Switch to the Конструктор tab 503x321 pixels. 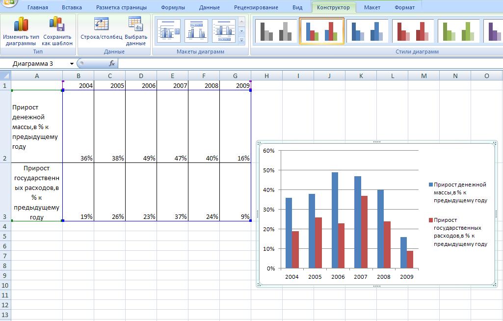click(x=333, y=7)
